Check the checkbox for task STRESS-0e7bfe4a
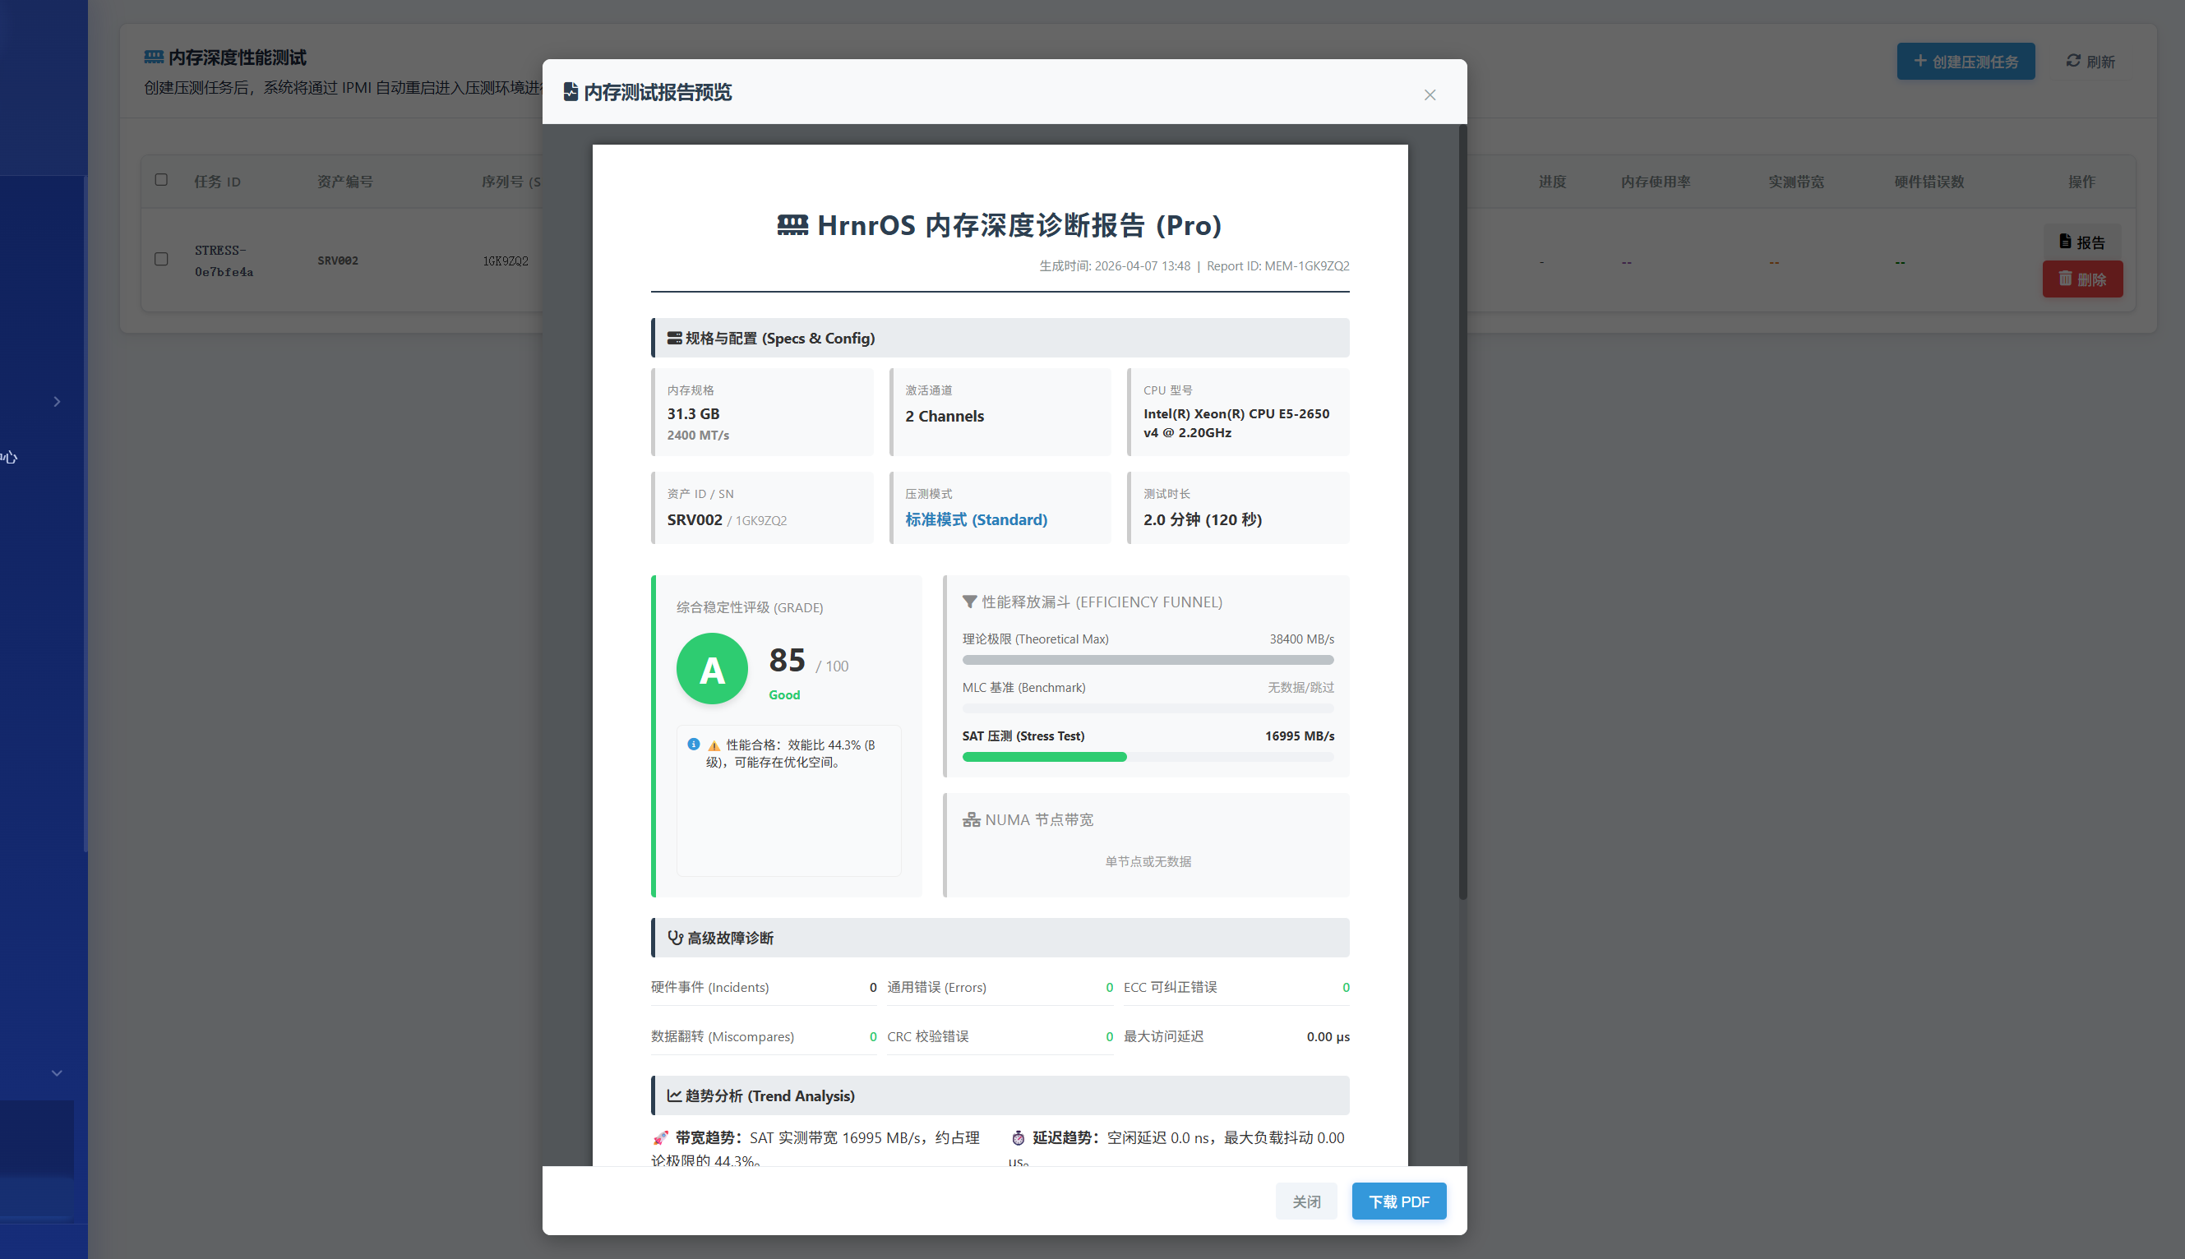 [x=162, y=259]
